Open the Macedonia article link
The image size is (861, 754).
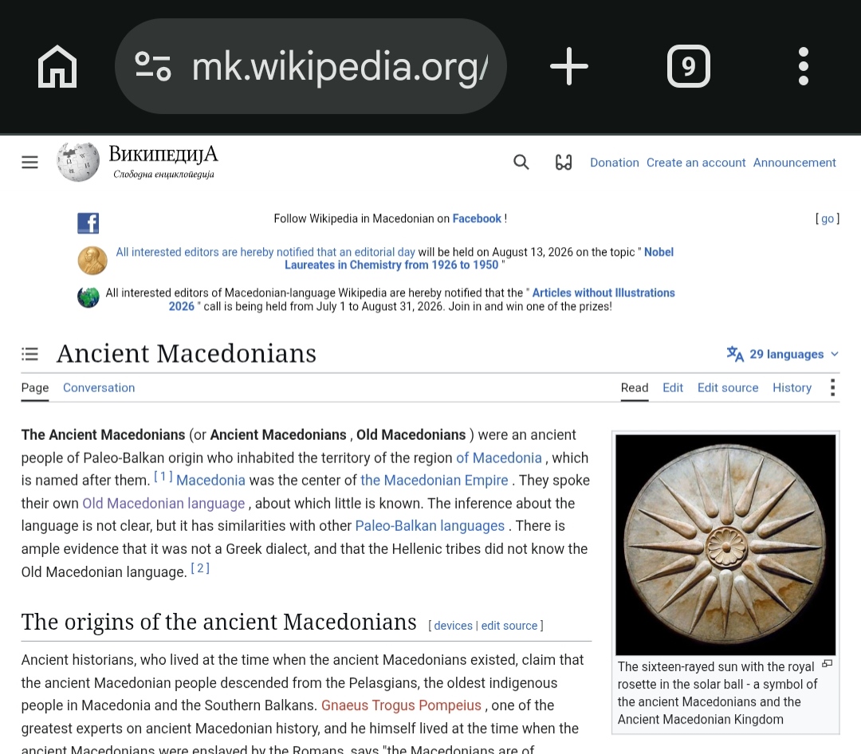point(210,480)
